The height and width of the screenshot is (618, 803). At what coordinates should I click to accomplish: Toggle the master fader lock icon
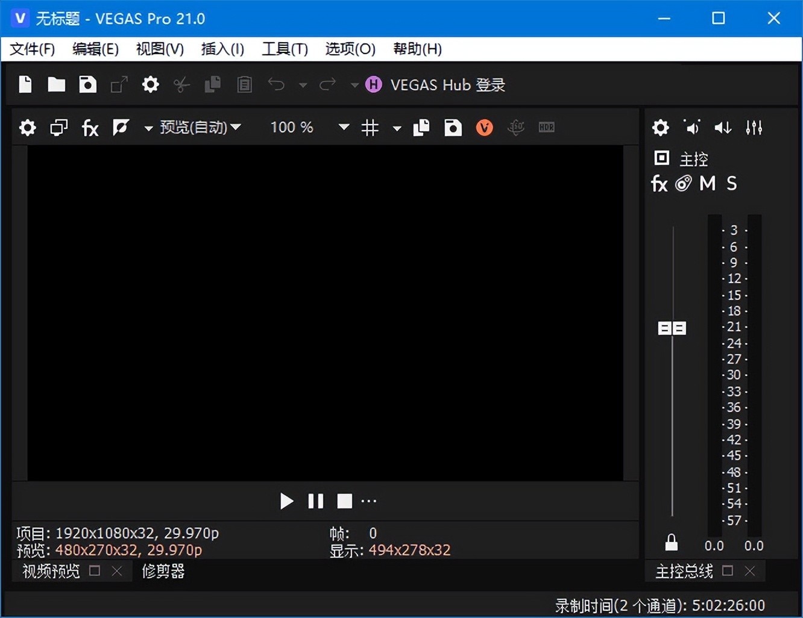[671, 543]
